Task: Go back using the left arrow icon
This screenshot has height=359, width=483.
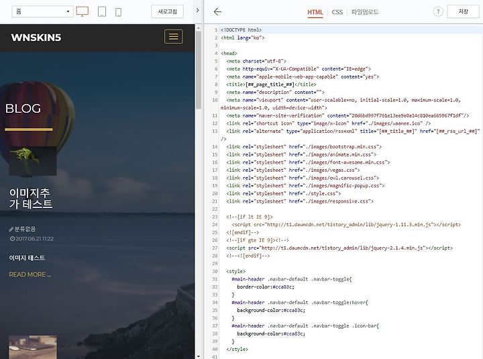Action: click(x=217, y=11)
